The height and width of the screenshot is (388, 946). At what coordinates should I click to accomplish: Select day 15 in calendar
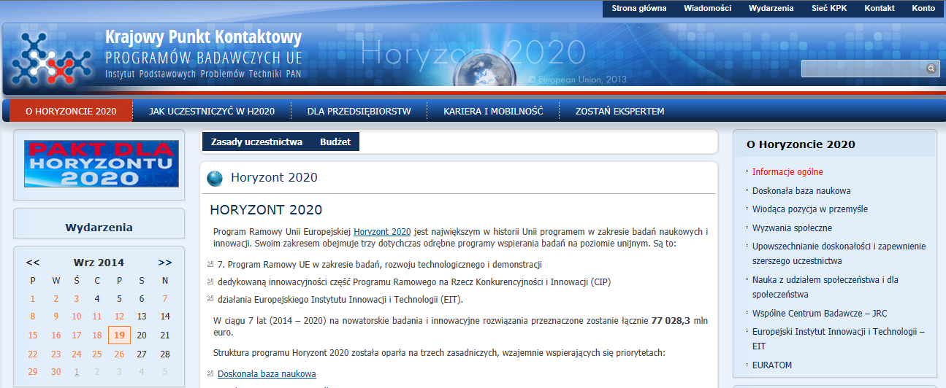click(x=32, y=335)
